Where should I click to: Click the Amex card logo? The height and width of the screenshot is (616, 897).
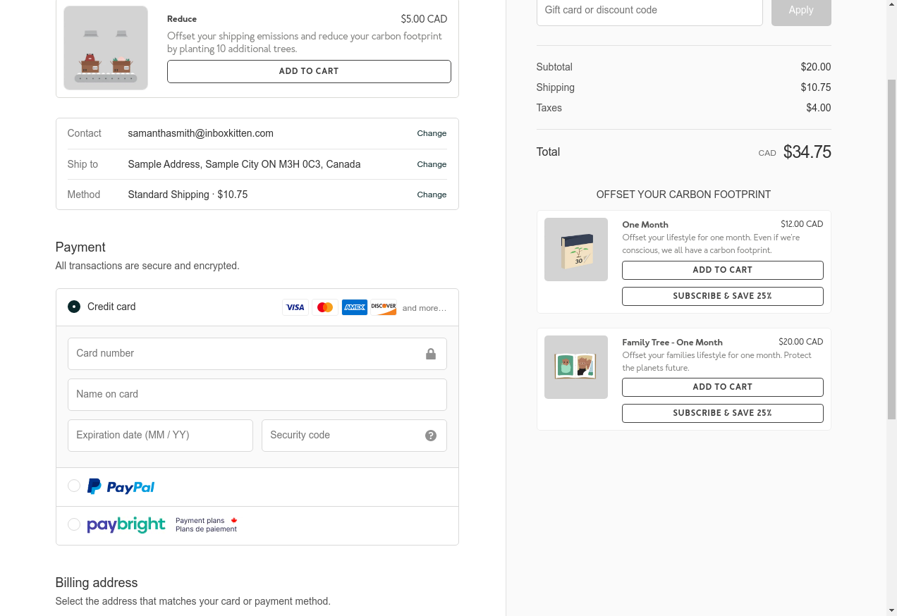point(355,307)
